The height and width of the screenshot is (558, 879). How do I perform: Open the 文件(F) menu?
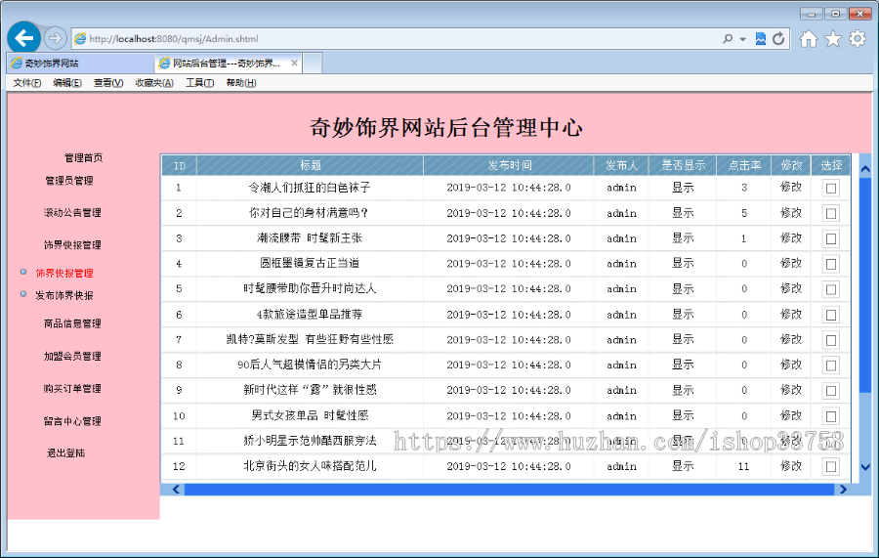(x=27, y=83)
